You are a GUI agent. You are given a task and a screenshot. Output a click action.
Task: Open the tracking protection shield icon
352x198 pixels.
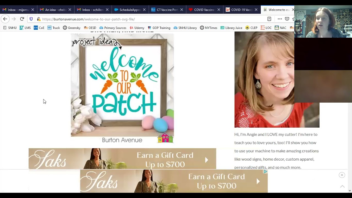click(31, 19)
